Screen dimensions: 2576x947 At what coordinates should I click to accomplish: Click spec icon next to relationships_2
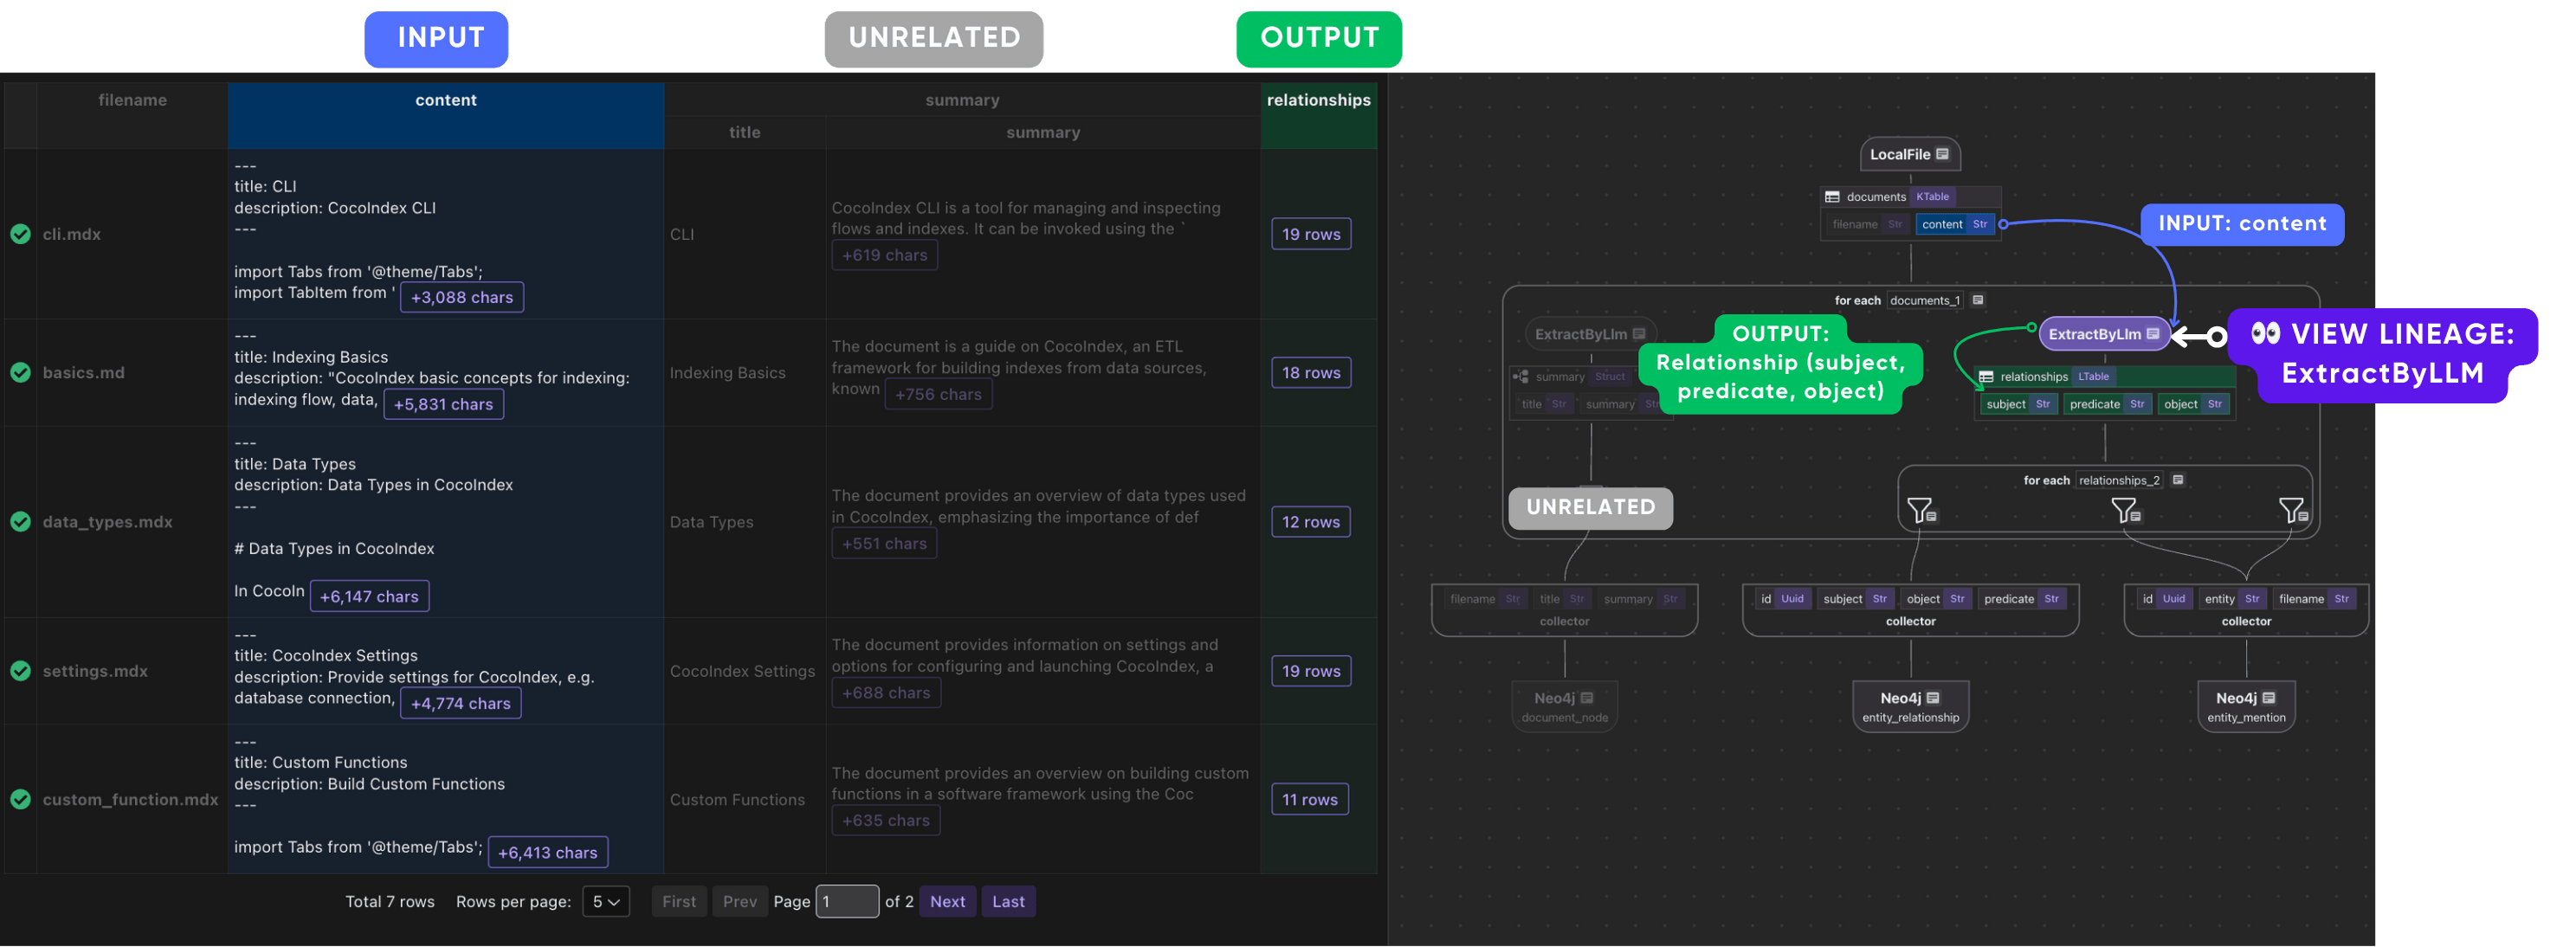coord(2178,480)
